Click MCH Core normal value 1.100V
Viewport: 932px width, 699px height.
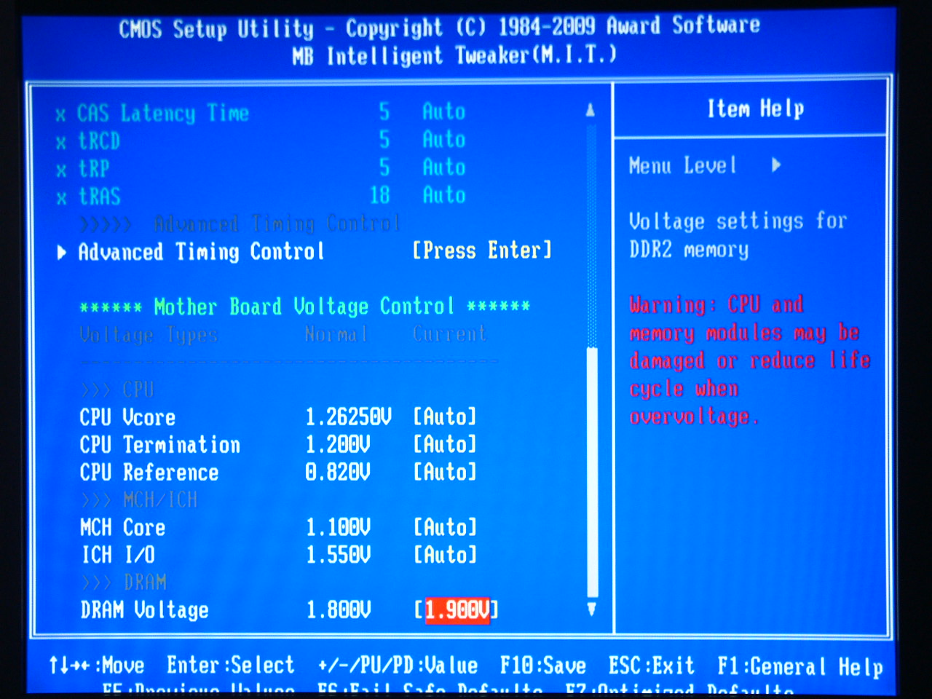tap(338, 528)
